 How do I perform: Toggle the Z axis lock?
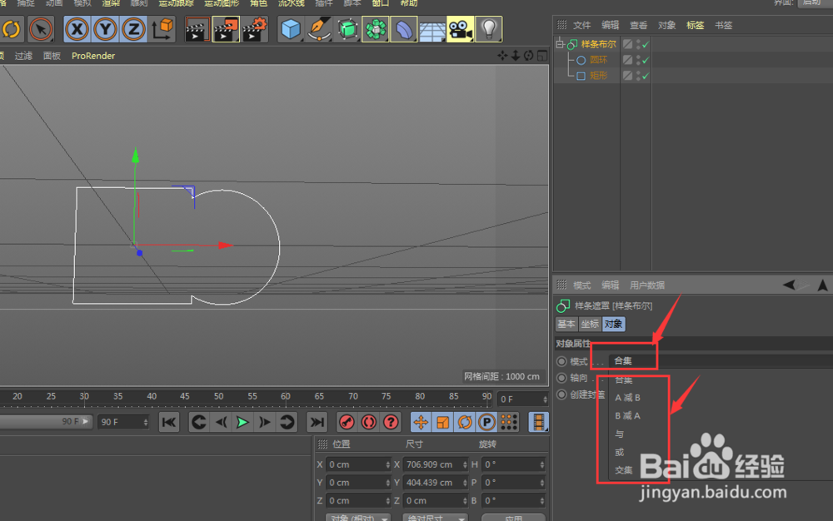coord(133,30)
